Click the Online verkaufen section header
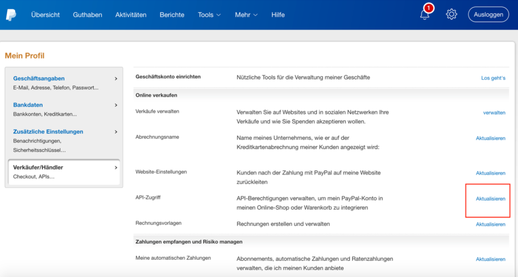 click(x=156, y=95)
